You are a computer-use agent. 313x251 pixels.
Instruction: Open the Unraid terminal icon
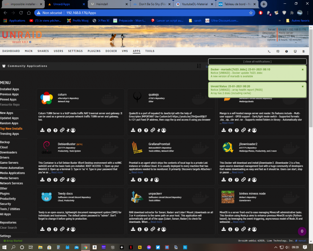[x=269, y=51]
